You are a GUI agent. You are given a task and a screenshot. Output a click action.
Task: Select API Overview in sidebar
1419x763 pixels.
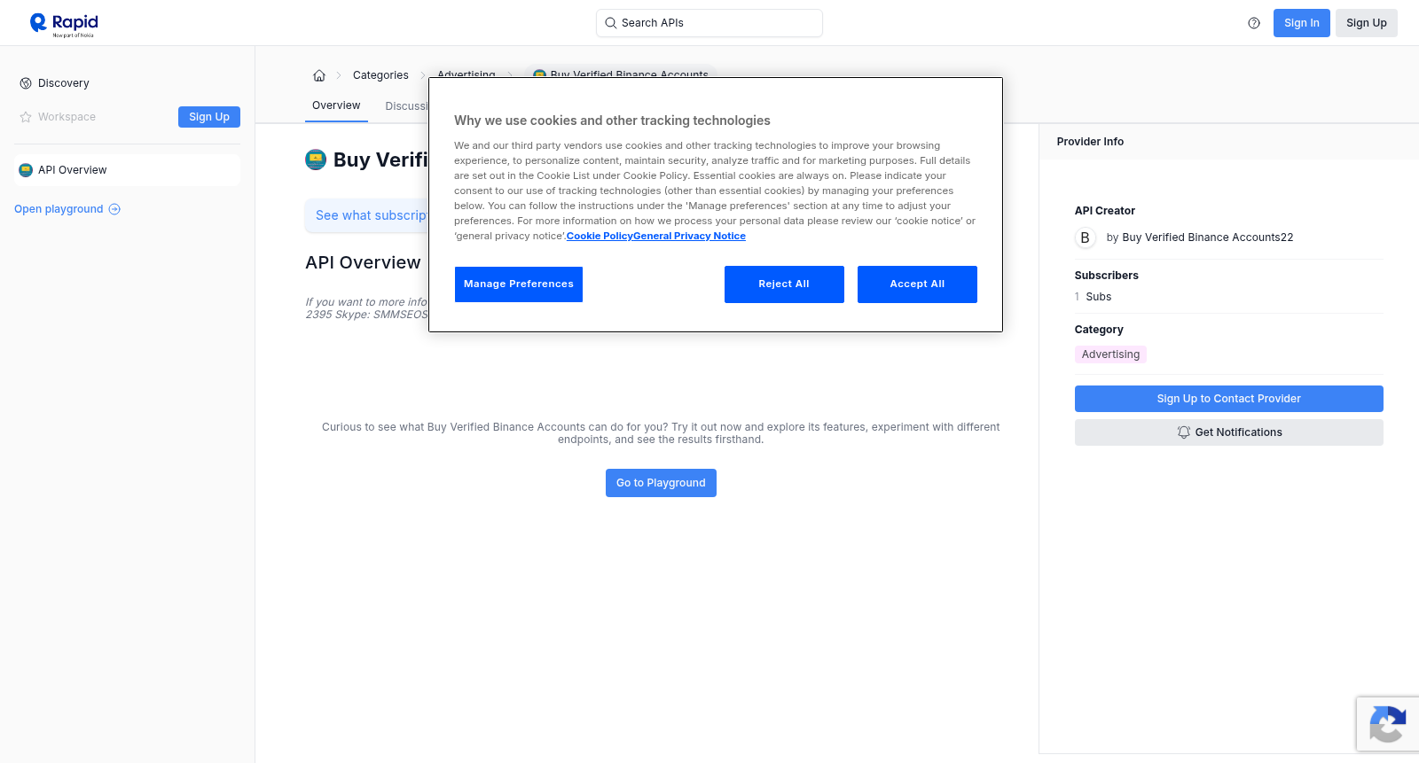click(128, 170)
